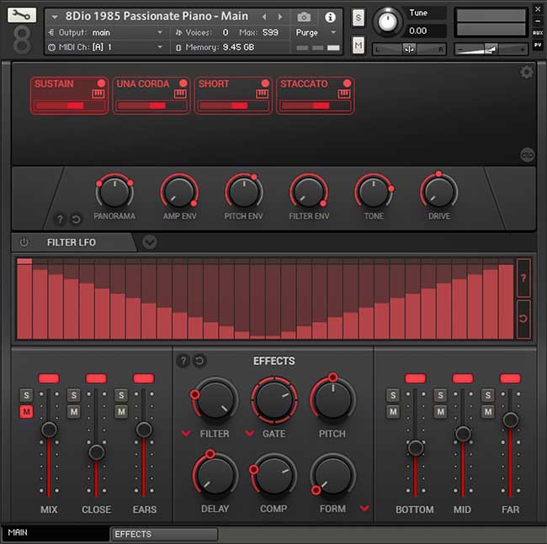Image resolution: width=547 pixels, height=544 pixels.
Task: Toggle the SUSTAIN articulation red dot
Action: 101,83
